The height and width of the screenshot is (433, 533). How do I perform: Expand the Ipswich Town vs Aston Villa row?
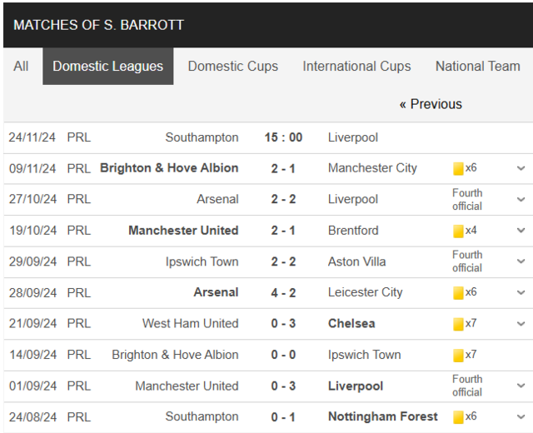(x=521, y=261)
